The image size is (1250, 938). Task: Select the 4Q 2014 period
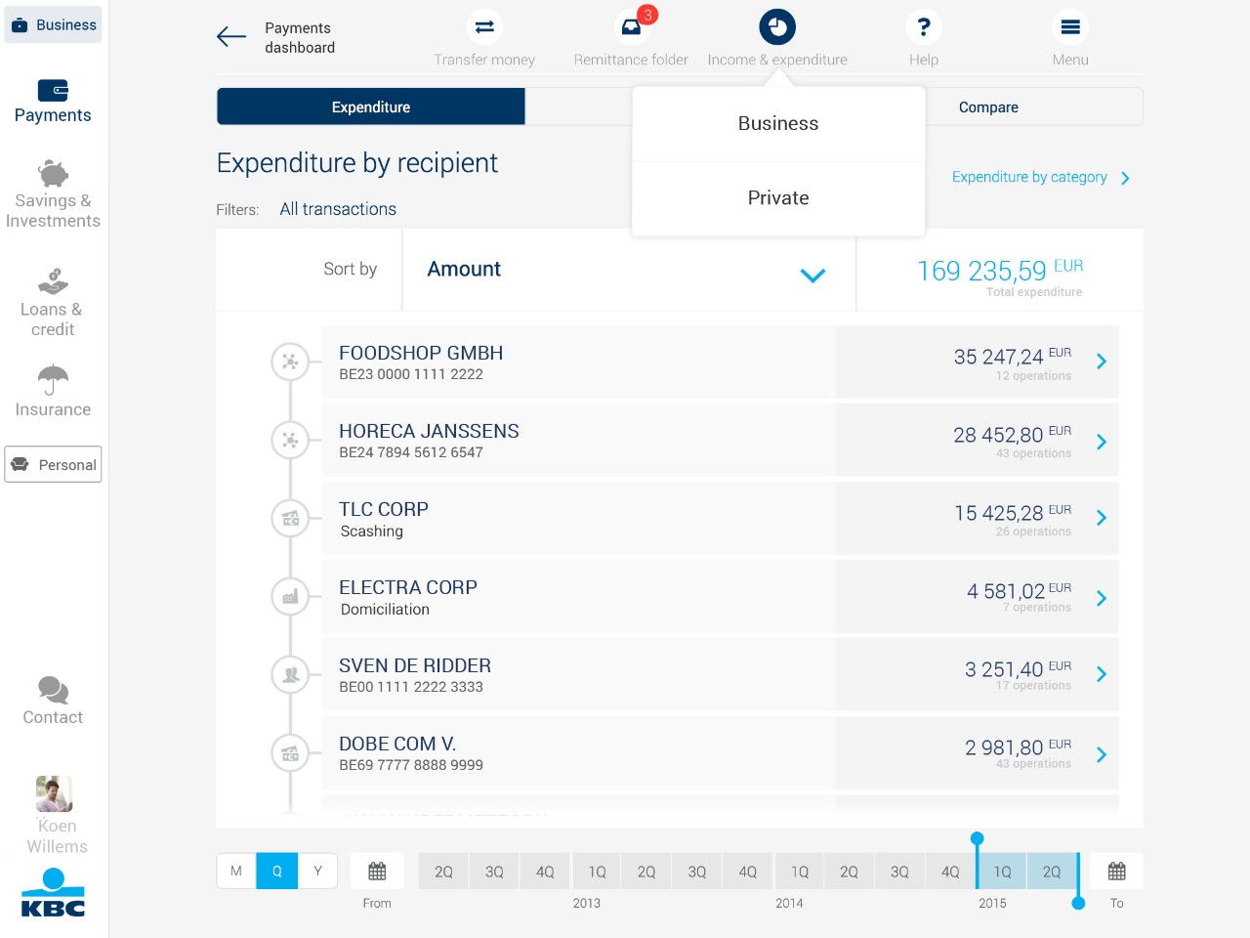pyautogui.click(x=949, y=870)
